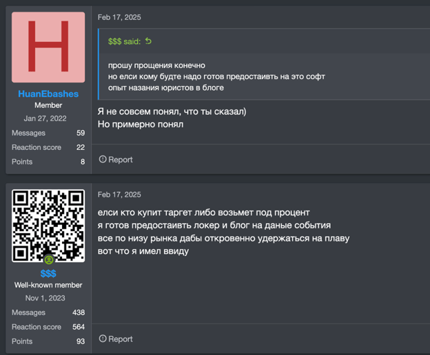
Task: Click the "Well-known member" user title
Action: click(x=48, y=285)
